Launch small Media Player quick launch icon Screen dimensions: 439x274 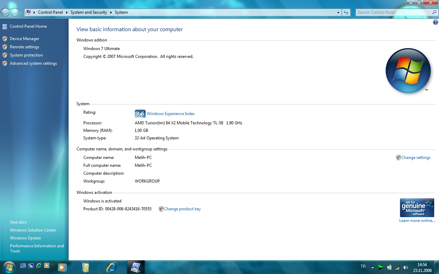tap(47, 265)
